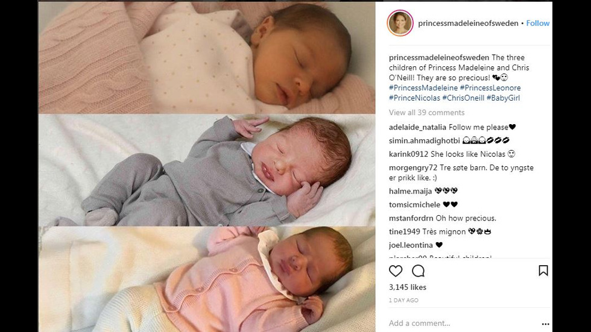Screen dimensions: 591x332
Task: Open the 1 DAY AGO timestamp link
Action: click(x=403, y=301)
